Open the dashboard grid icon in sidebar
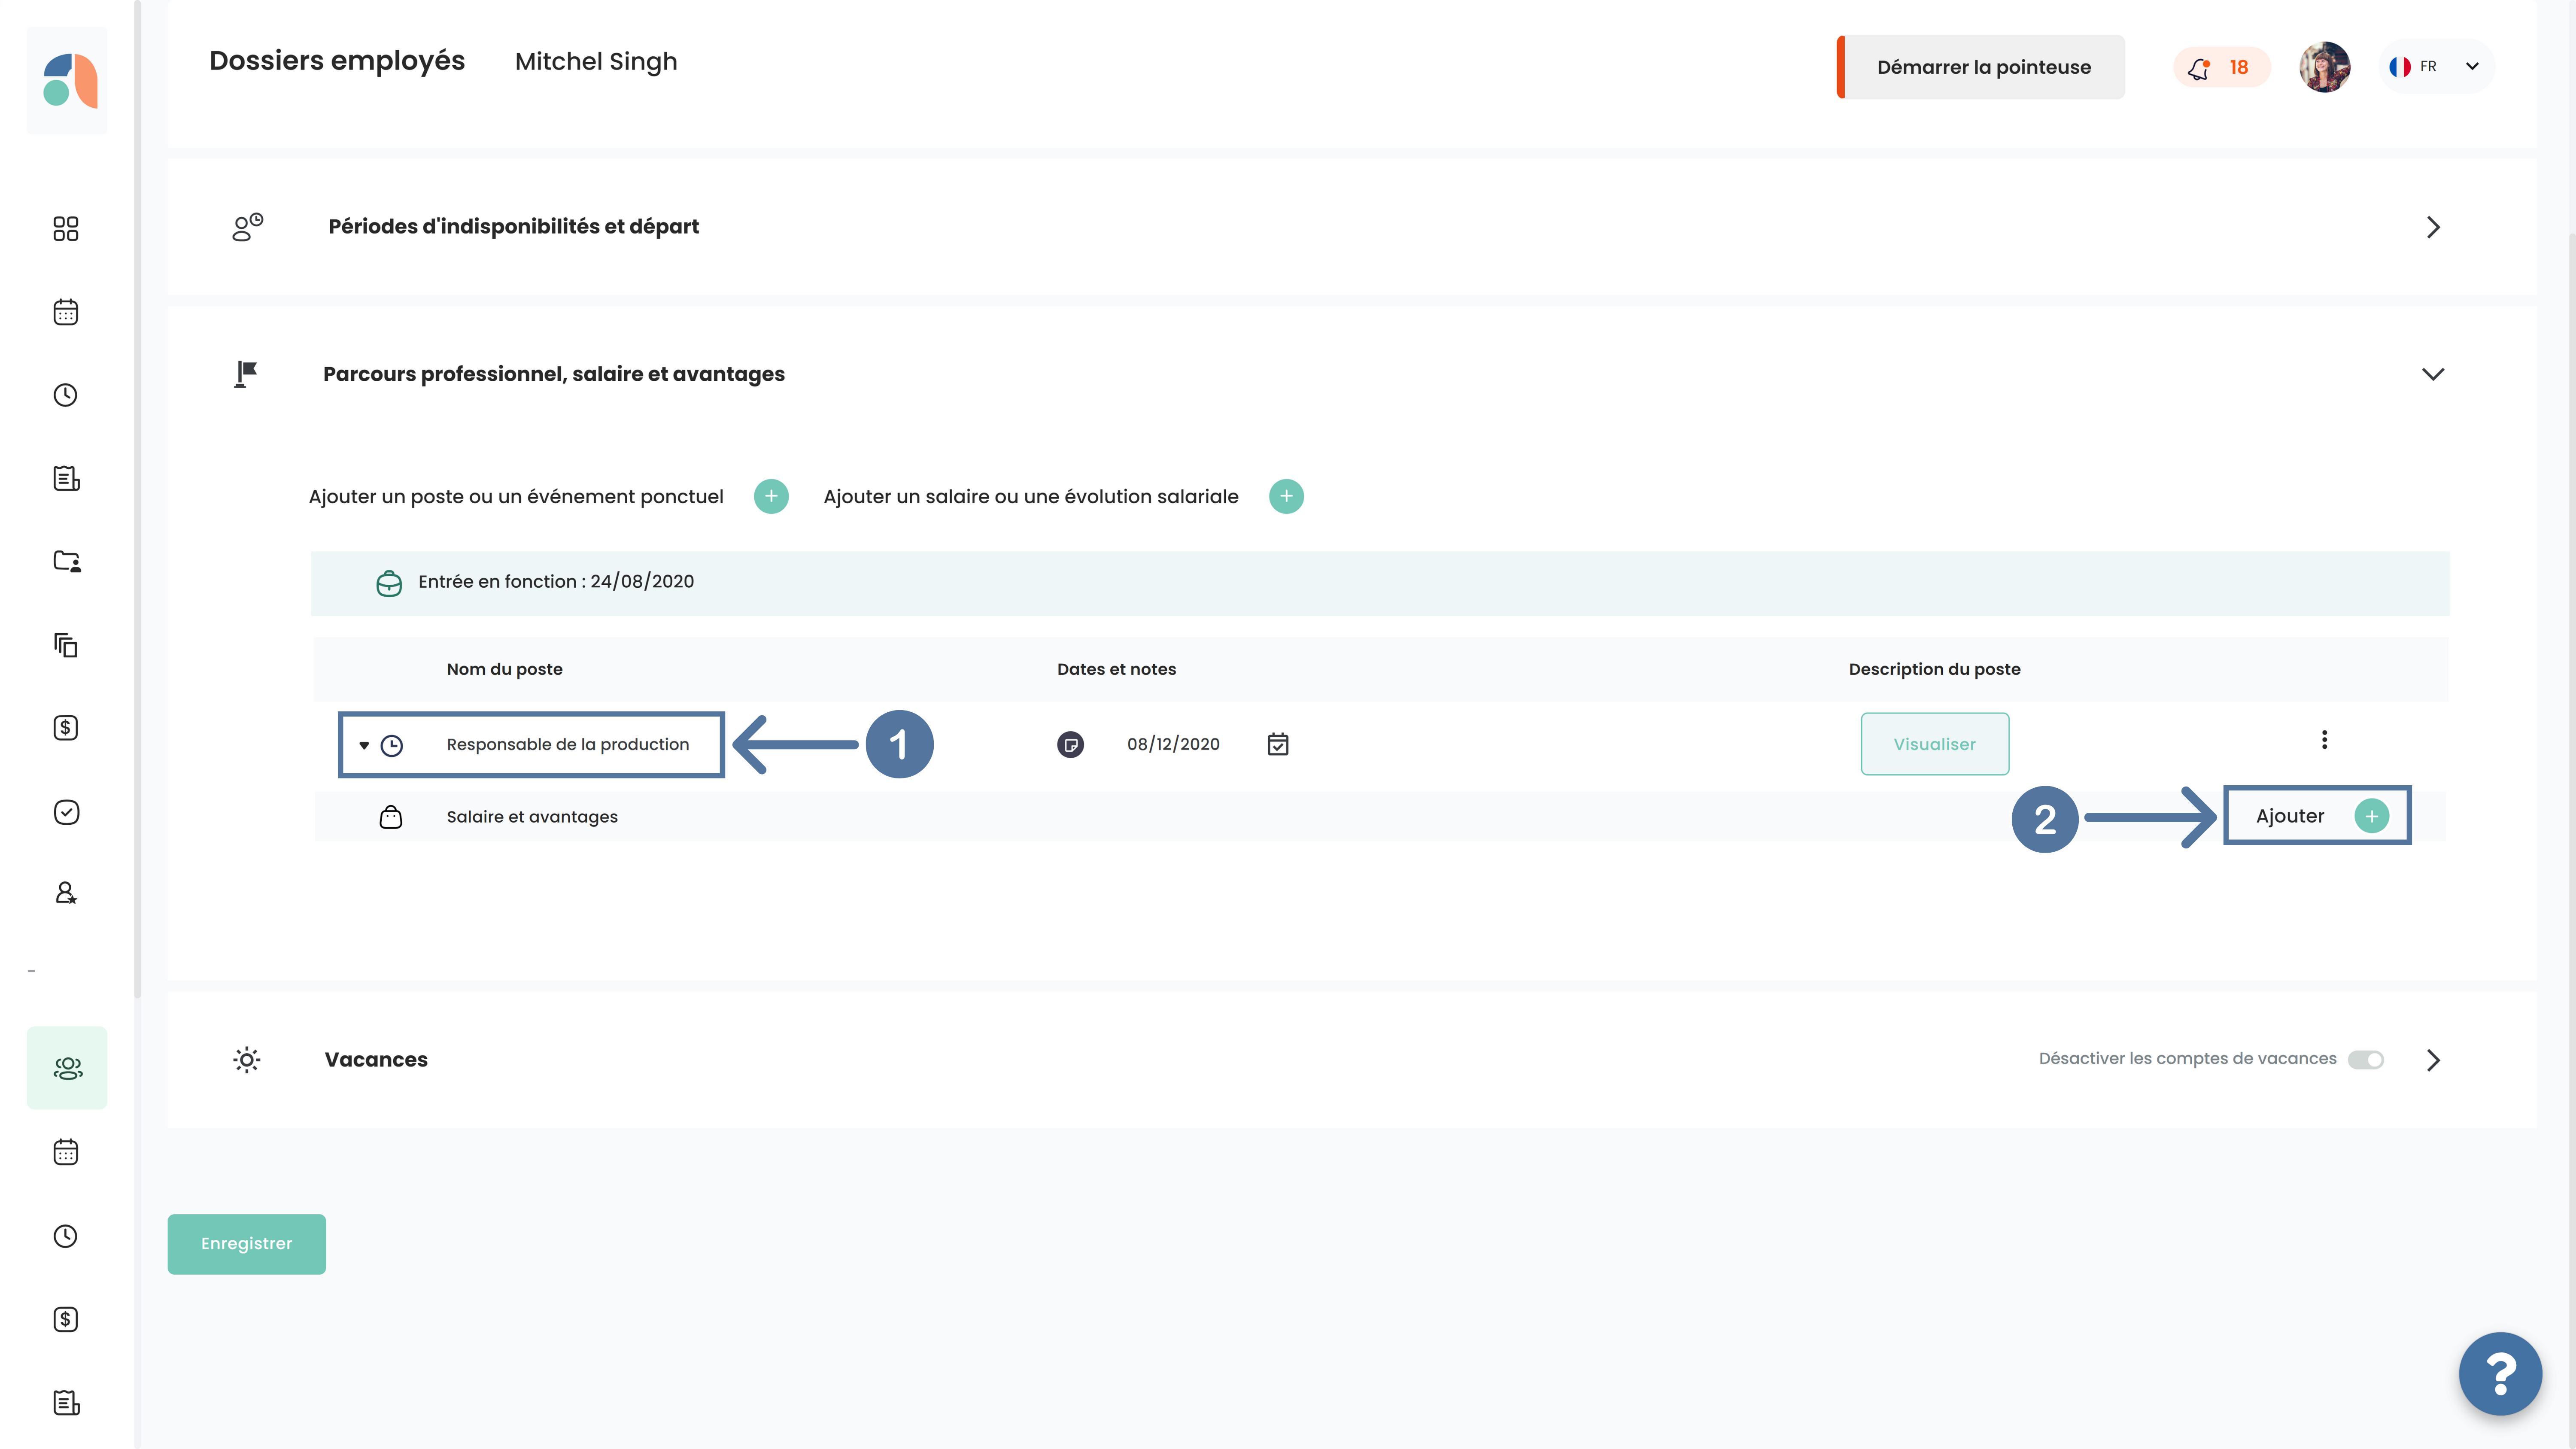The image size is (2576, 1449). [66, 229]
